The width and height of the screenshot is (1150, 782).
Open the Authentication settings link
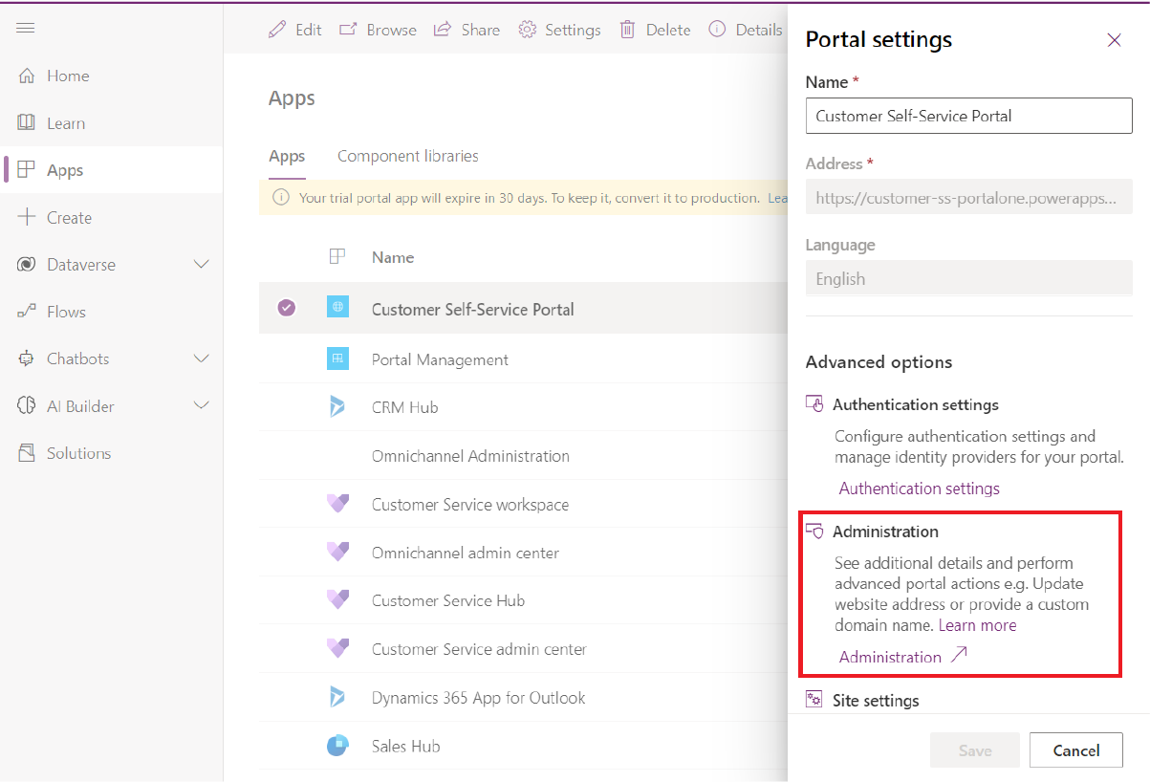point(920,489)
